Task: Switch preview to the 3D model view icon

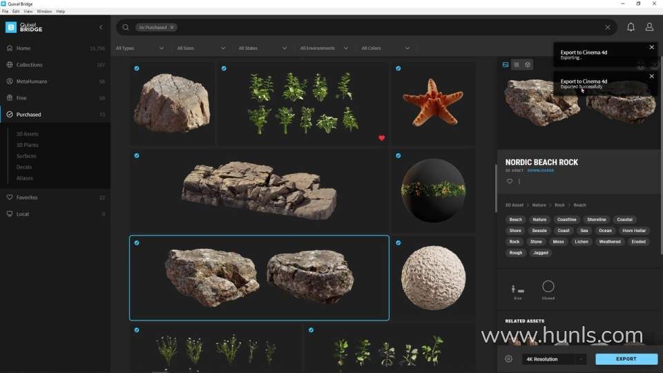Action: click(x=528, y=65)
